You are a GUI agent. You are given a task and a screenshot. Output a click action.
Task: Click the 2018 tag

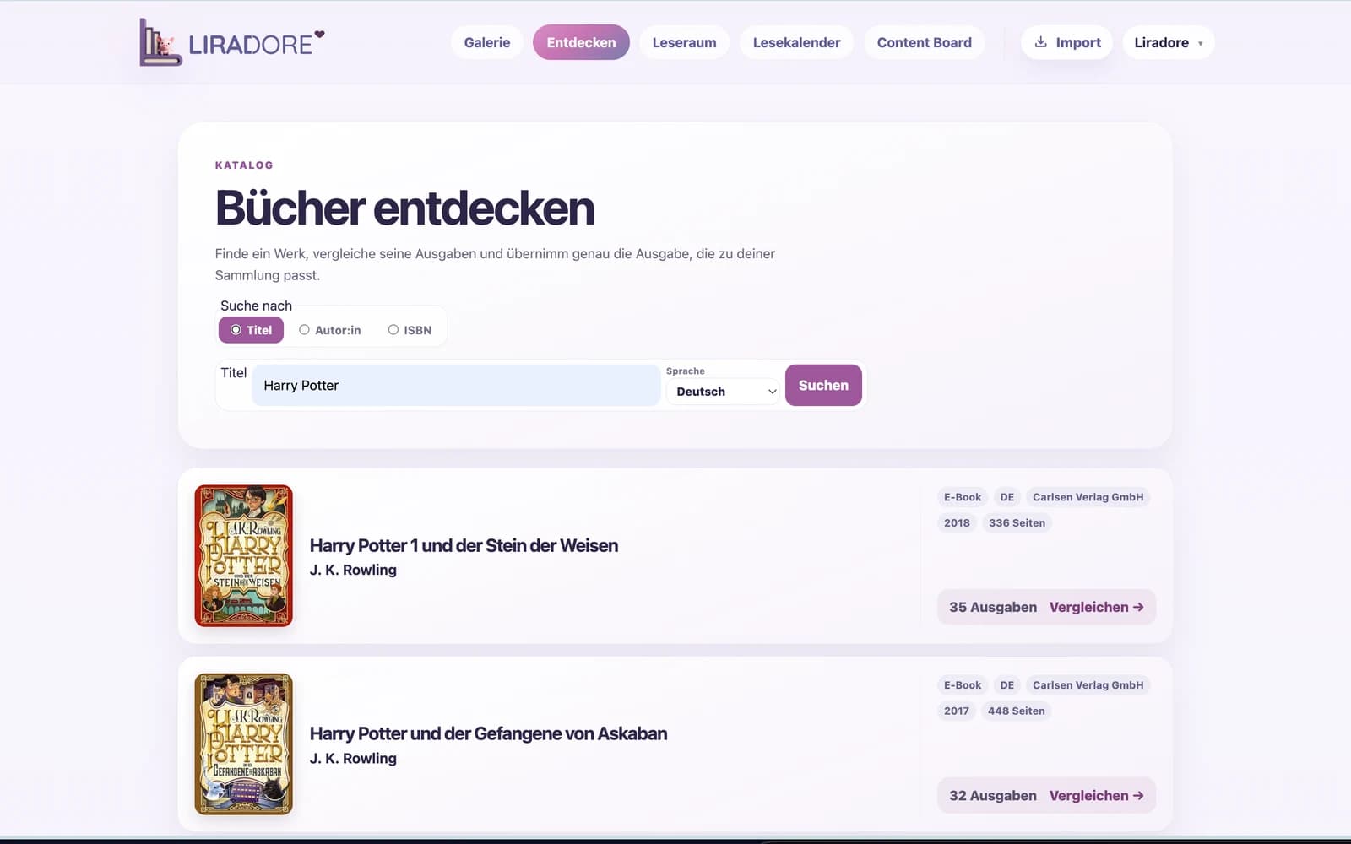click(x=957, y=522)
